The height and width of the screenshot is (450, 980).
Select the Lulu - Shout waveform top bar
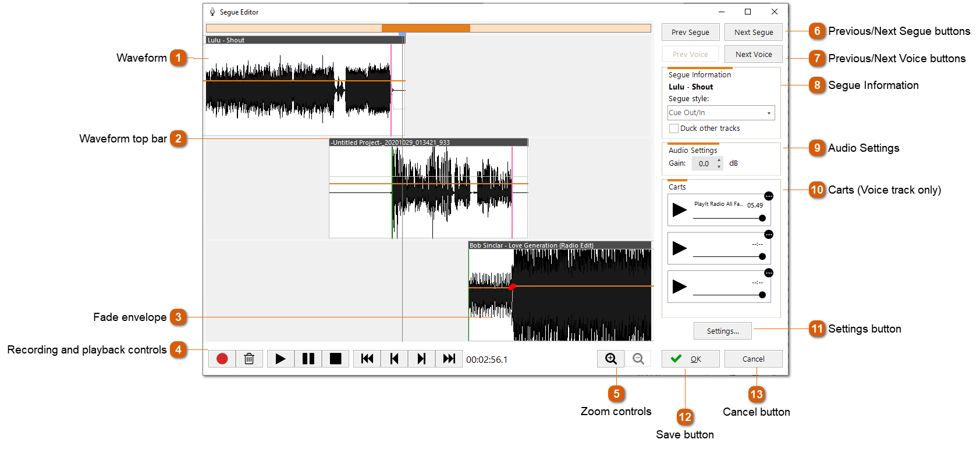tap(306, 40)
